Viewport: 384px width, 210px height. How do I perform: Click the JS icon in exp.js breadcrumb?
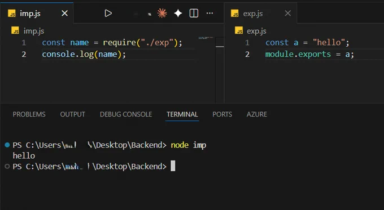pyautogui.click(x=239, y=30)
